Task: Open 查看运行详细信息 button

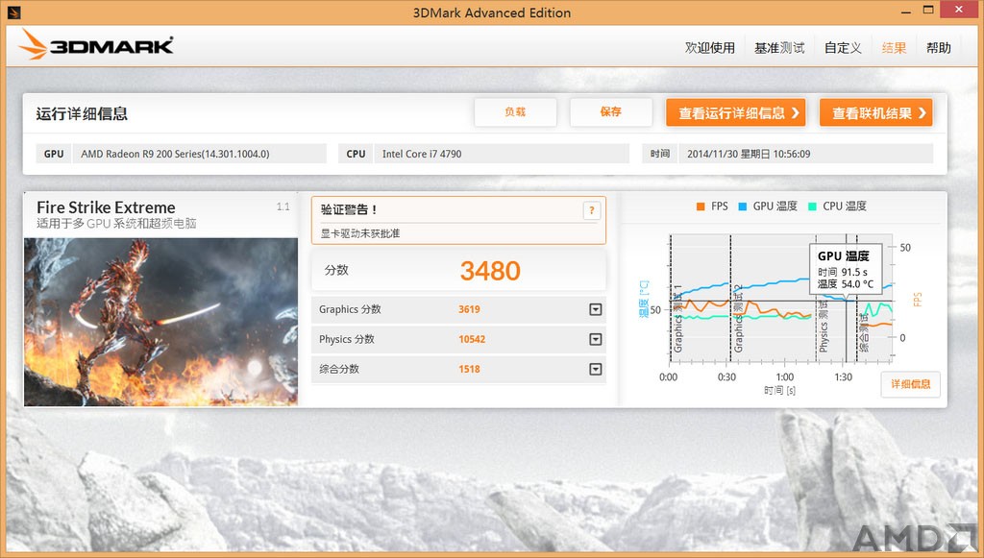Action: pyautogui.click(x=735, y=113)
